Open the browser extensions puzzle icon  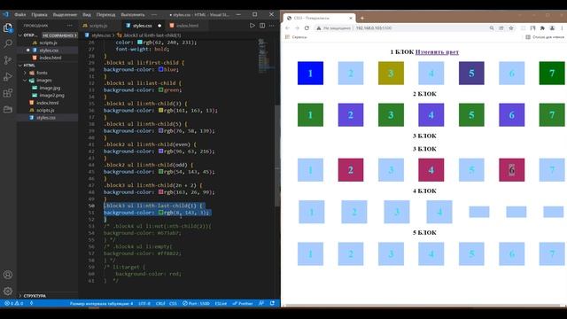tap(542, 27)
